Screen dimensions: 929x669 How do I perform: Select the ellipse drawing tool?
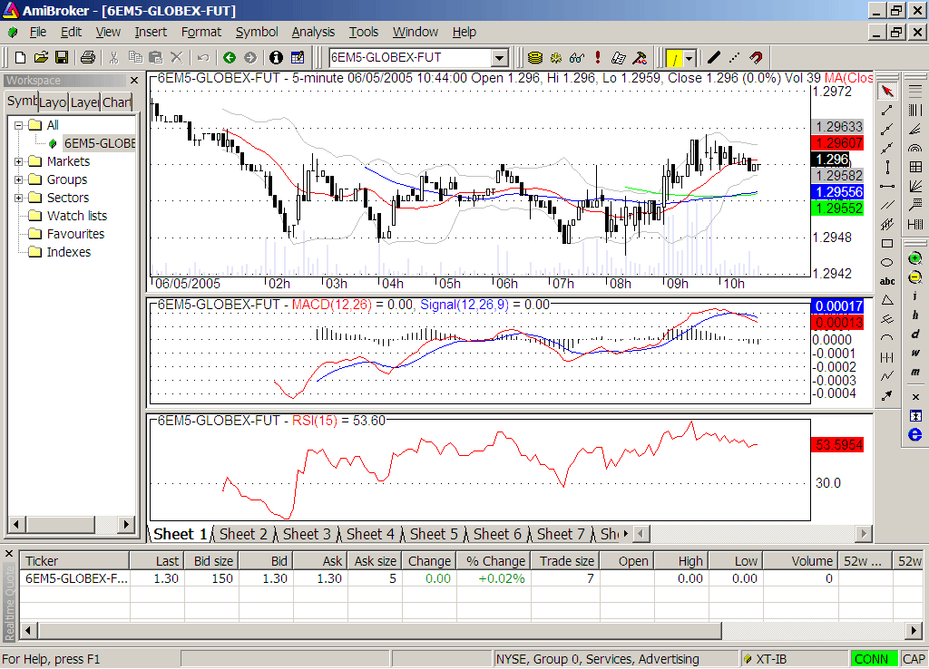(887, 262)
